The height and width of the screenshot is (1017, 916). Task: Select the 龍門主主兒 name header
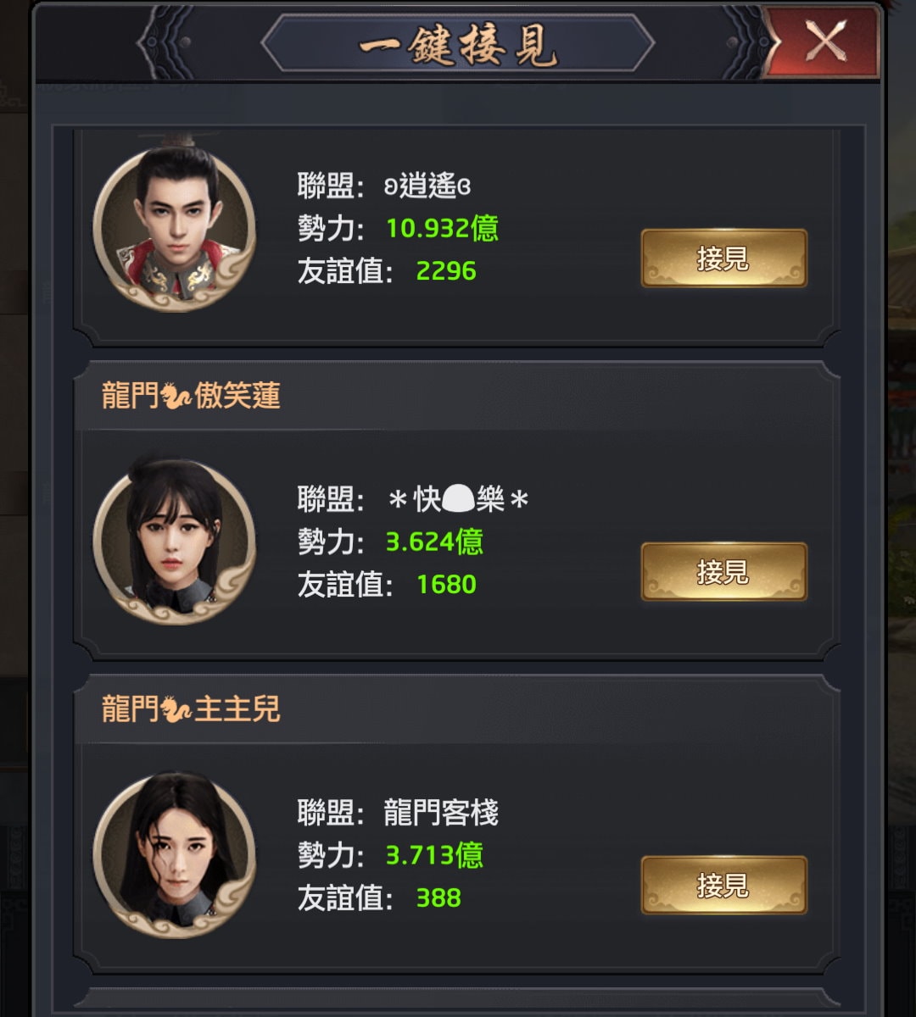pos(191,709)
